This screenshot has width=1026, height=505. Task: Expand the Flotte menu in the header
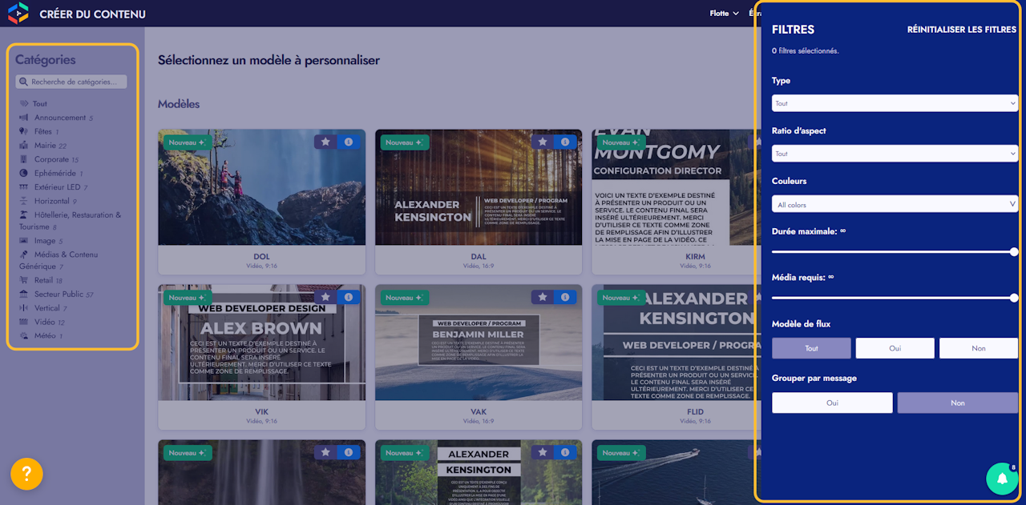724,13
